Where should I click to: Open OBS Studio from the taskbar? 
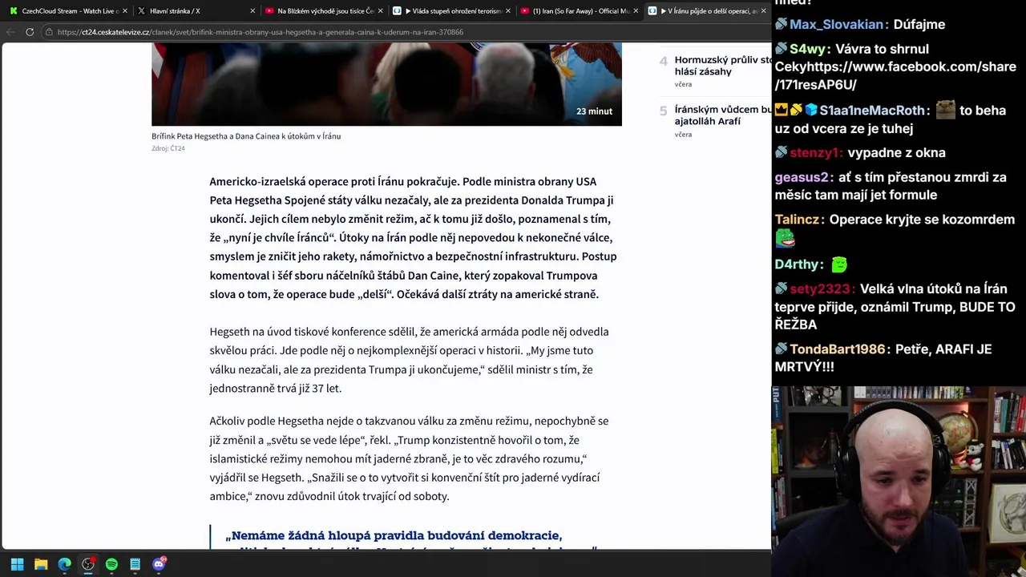88,564
